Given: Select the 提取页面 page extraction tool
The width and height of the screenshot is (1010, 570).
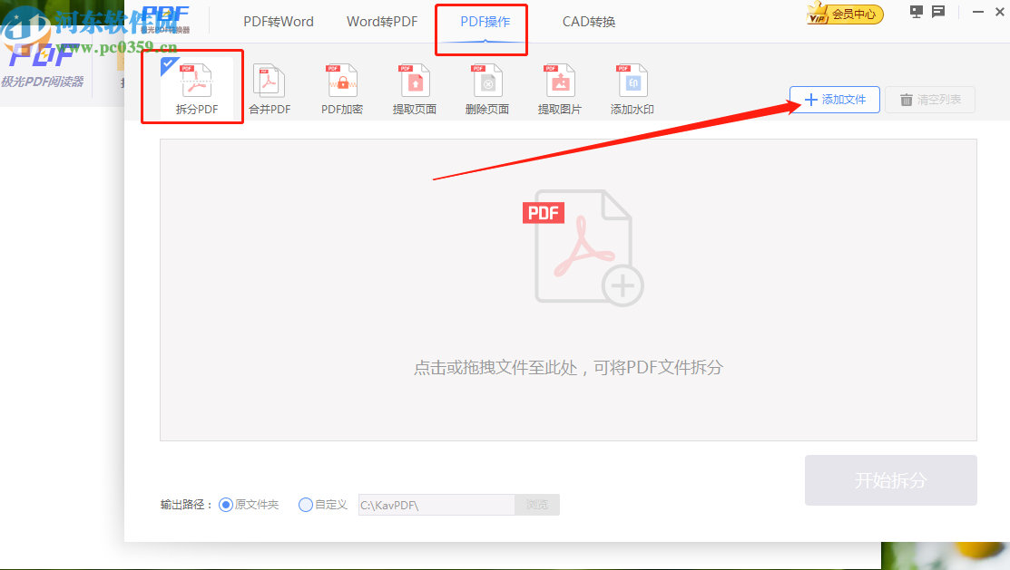Looking at the screenshot, I should 414,86.
